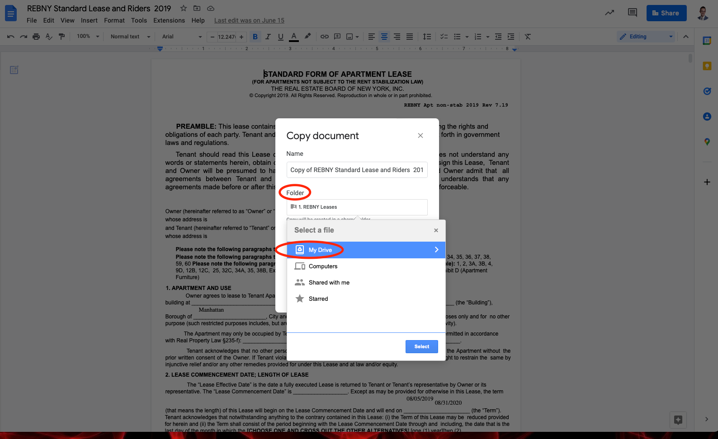The width and height of the screenshot is (718, 439).
Task: Clear formatting
Action: coord(528,37)
